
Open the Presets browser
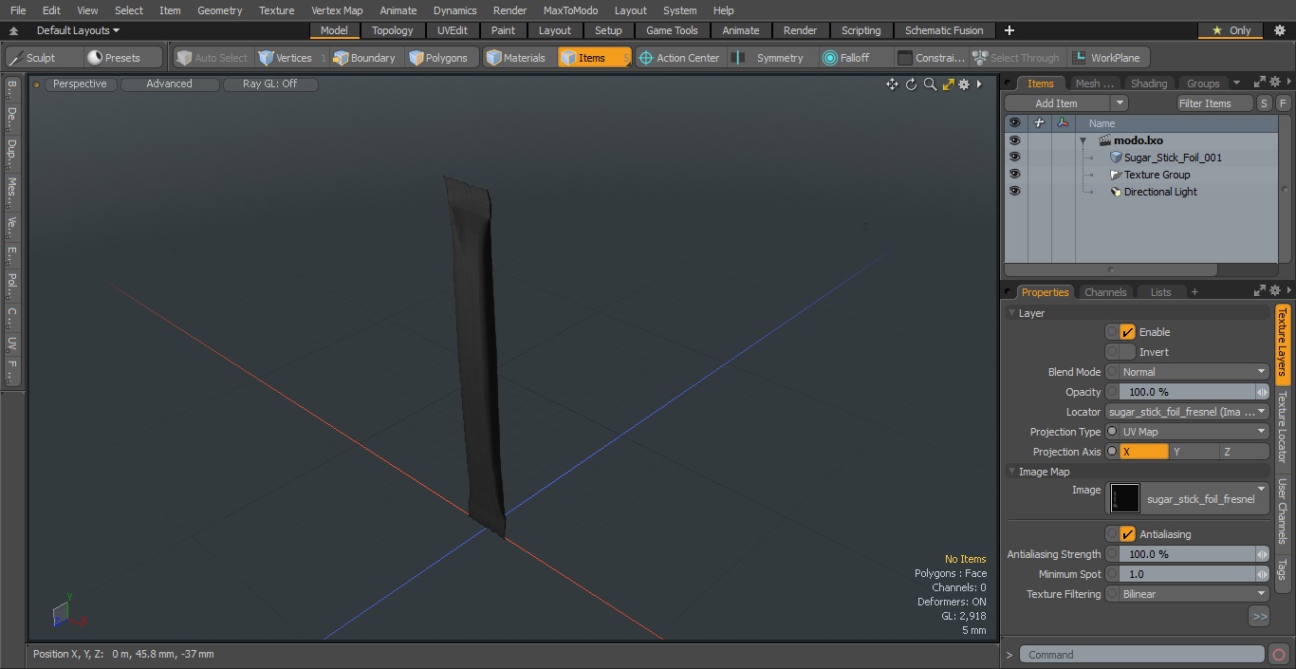click(122, 58)
